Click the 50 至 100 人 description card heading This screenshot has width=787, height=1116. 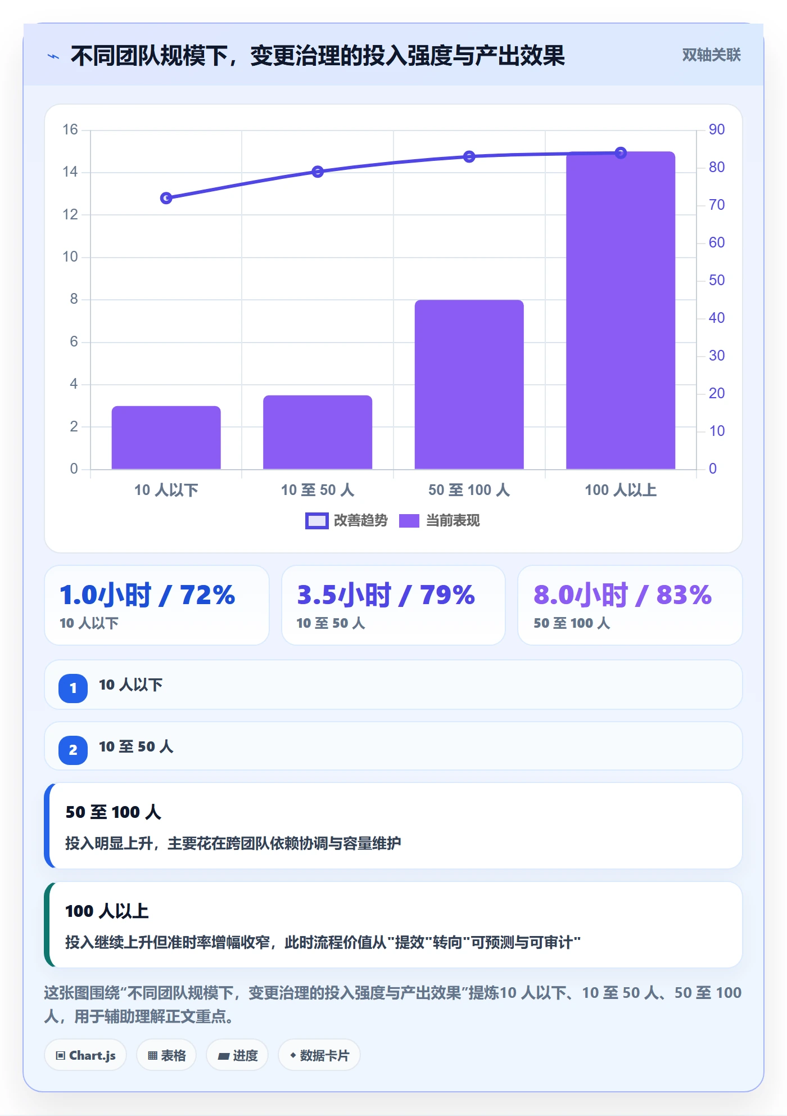tap(114, 812)
